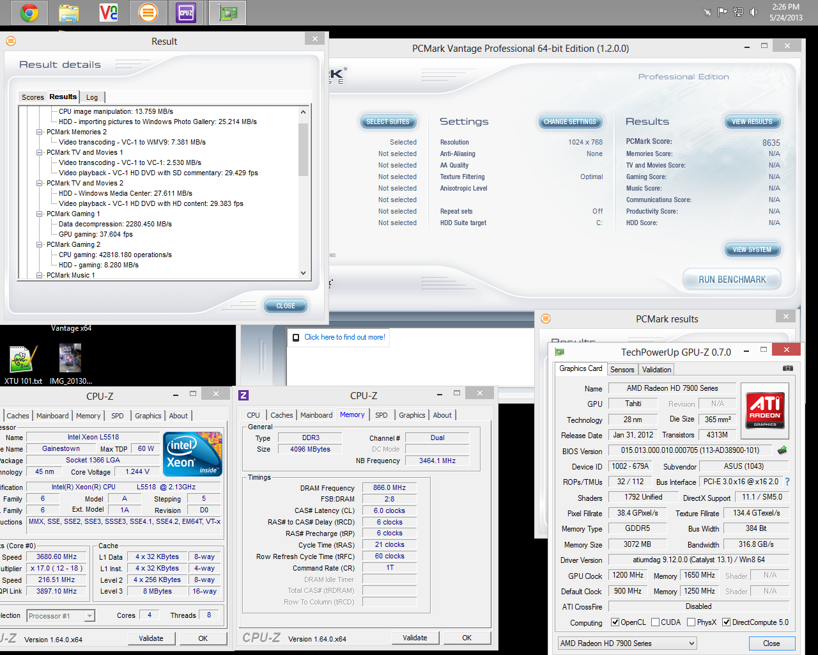Image resolution: width=818 pixels, height=655 pixels.
Task: Switch to the Log tab in Result window
Action: point(92,97)
